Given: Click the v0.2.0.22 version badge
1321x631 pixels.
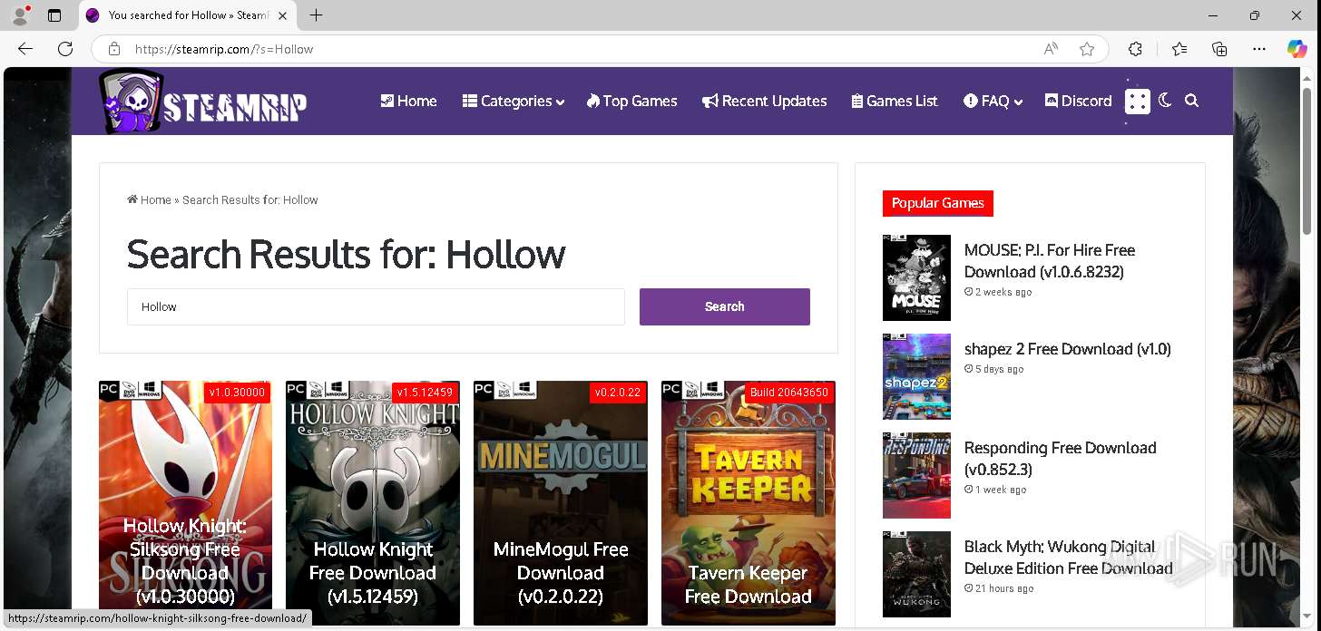Looking at the screenshot, I should click(x=617, y=393).
